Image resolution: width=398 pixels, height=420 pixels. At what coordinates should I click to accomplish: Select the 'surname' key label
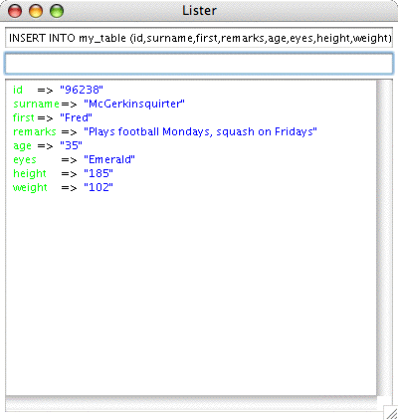point(36,104)
